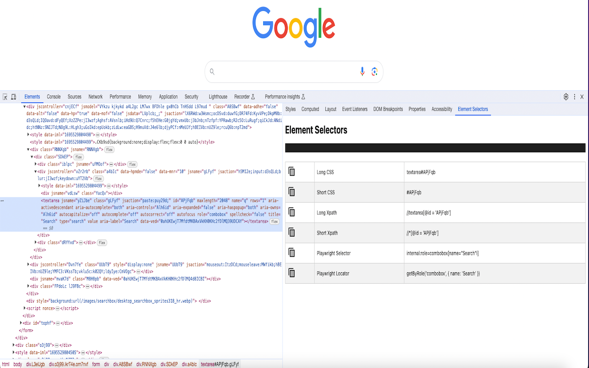Close DevTools with the X icon
The image size is (589, 368).
pos(582,97)
